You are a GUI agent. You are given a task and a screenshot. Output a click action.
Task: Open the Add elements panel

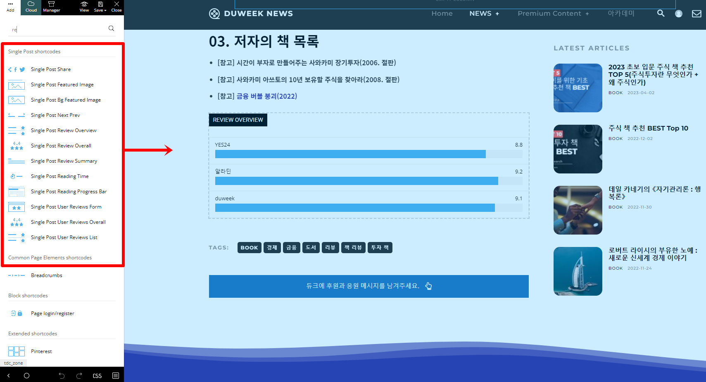tap(10, 7)
